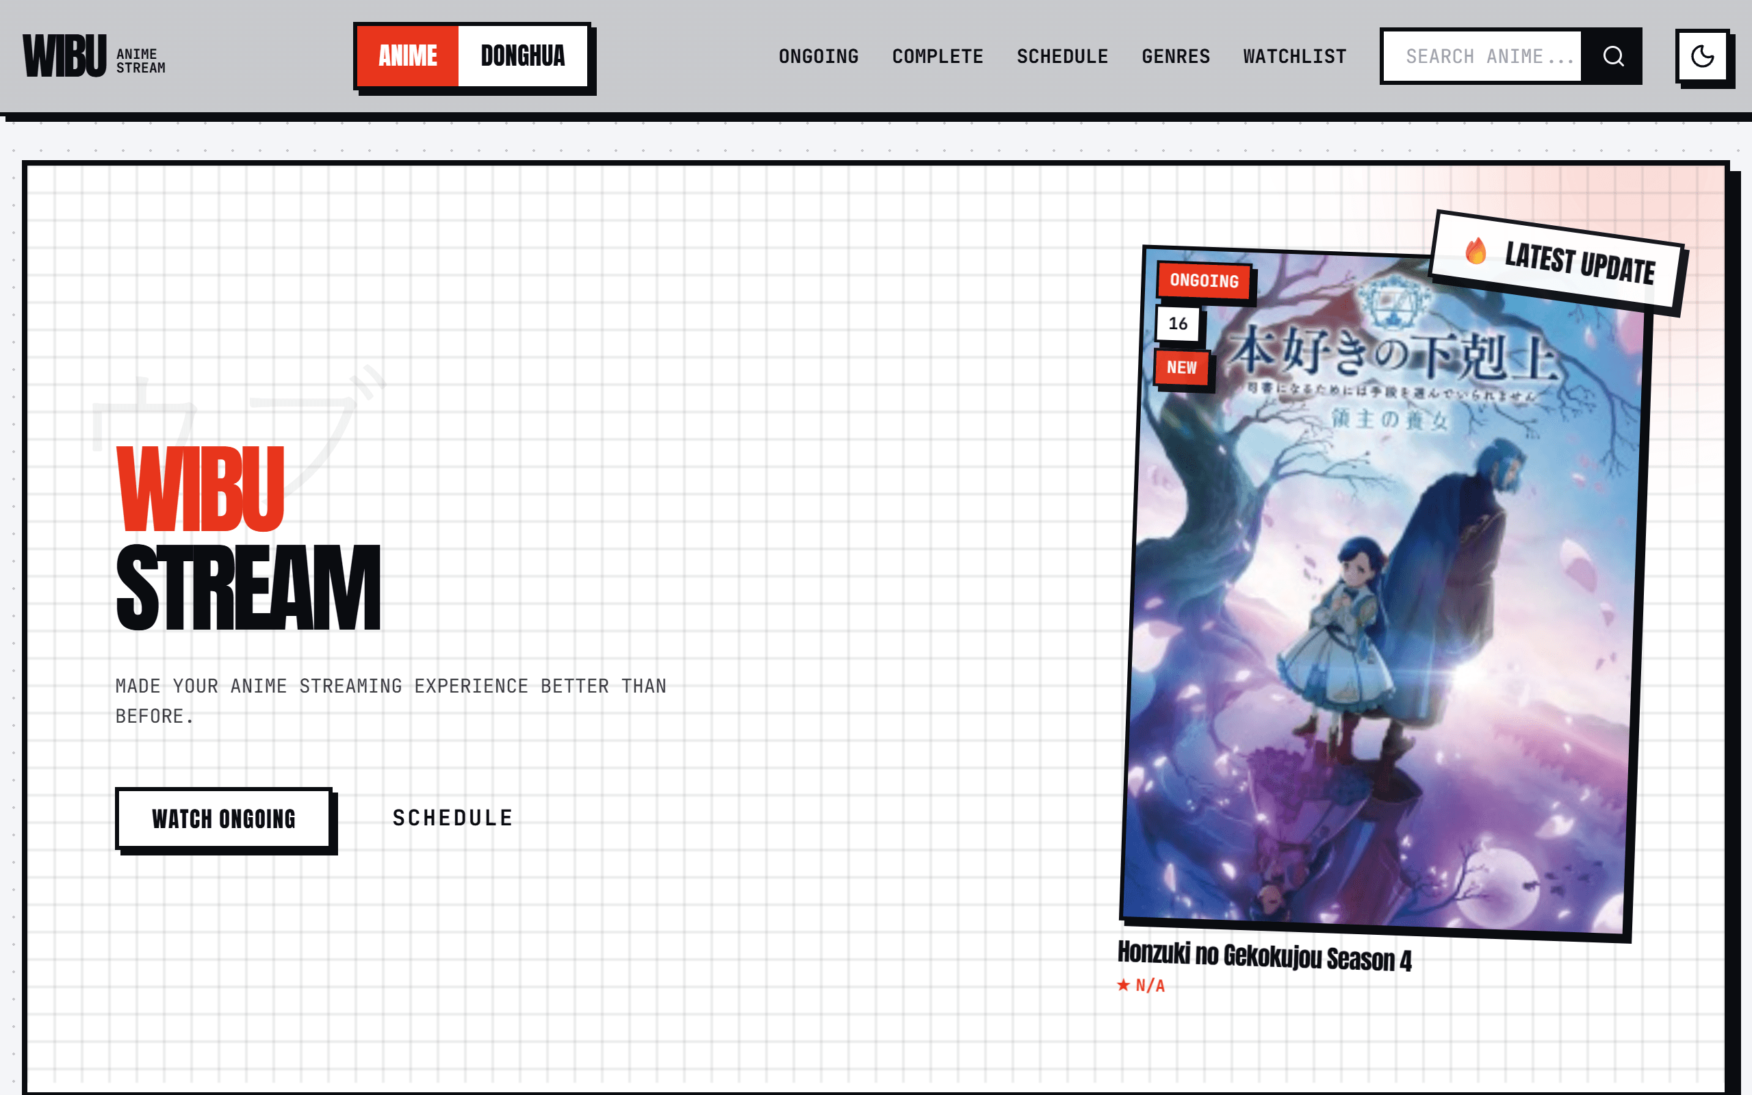Click the LATEST UPDATE flame badge

[1558, 262]
